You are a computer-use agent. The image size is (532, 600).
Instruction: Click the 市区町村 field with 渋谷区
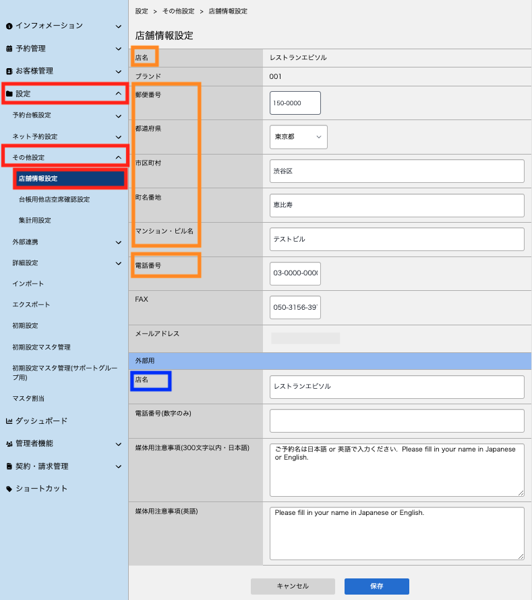point(396,171)
